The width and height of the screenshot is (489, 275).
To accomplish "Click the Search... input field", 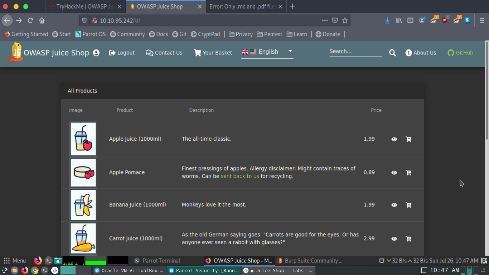I will click(355, 52).
